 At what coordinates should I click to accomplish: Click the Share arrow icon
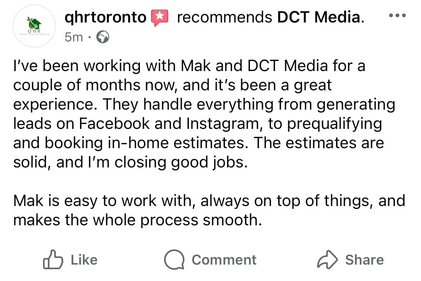327,260
